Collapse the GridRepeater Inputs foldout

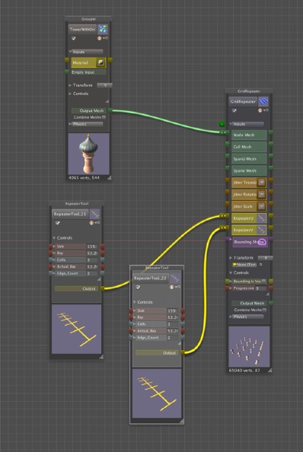[x=231, y=124]
